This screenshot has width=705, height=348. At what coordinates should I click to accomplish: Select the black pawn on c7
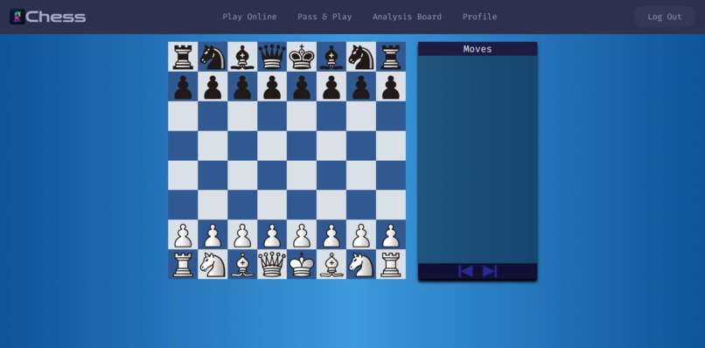click(242, 87)
